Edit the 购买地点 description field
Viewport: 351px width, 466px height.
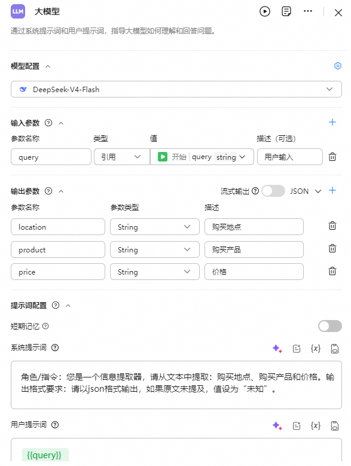pos(254,227)
